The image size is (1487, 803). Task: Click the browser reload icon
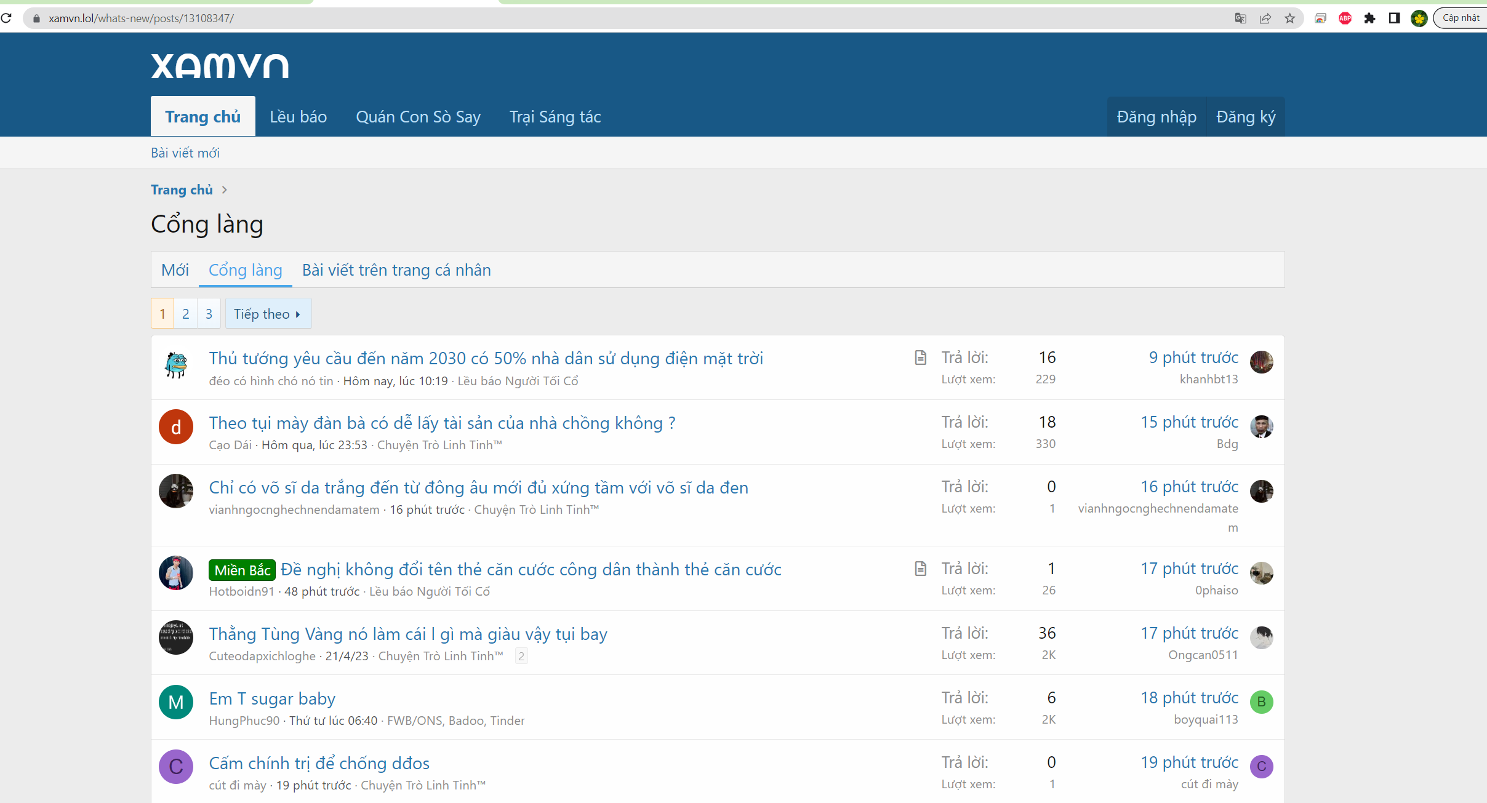(7, 18)
